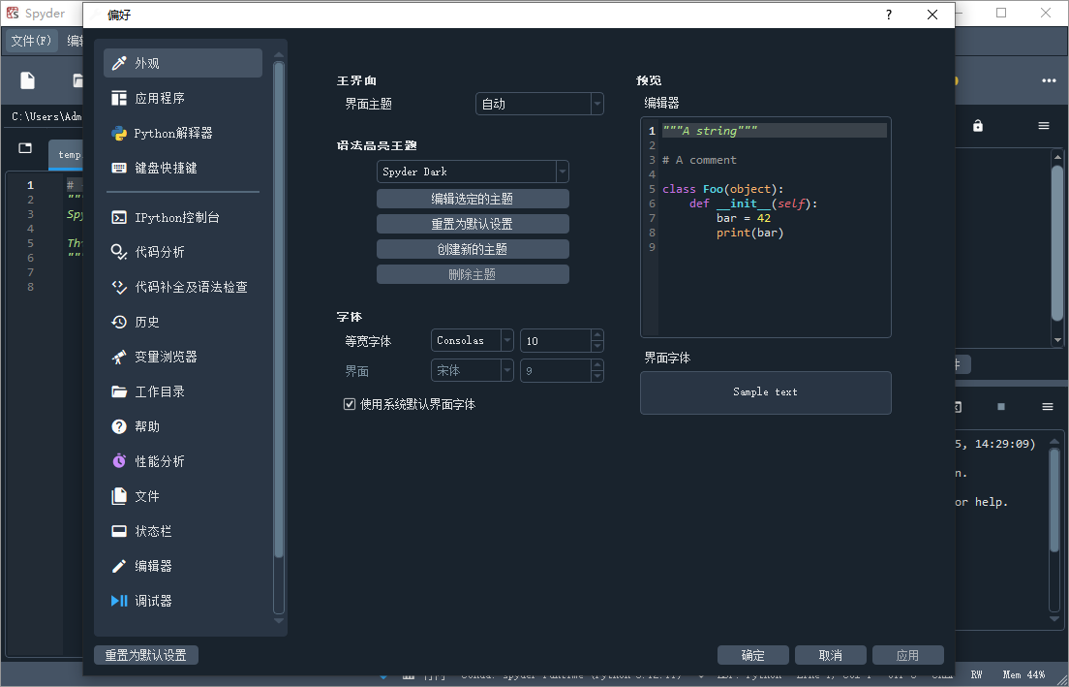Open the Spyder Dark syntax theme dropdown
The height and width of the screenshot is (687, 1069).
[473, 172]
